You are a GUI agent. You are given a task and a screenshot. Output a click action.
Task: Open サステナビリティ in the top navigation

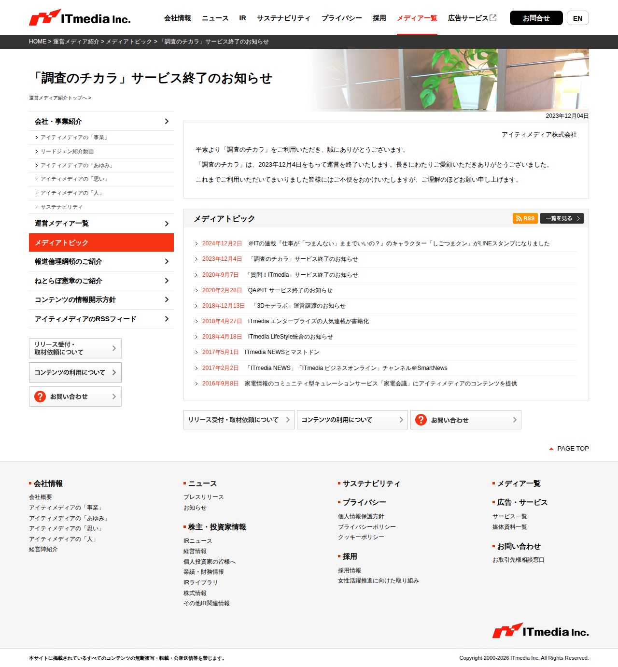point(284,18)
